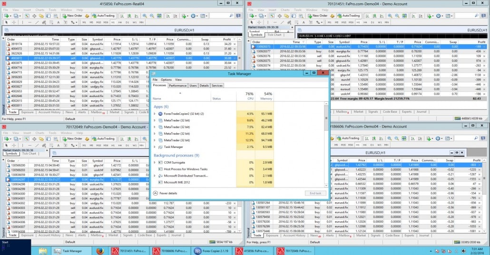Toggle Terminal panel icon in 415856 window toolbar
490x255 pixels.
(49, 16)
